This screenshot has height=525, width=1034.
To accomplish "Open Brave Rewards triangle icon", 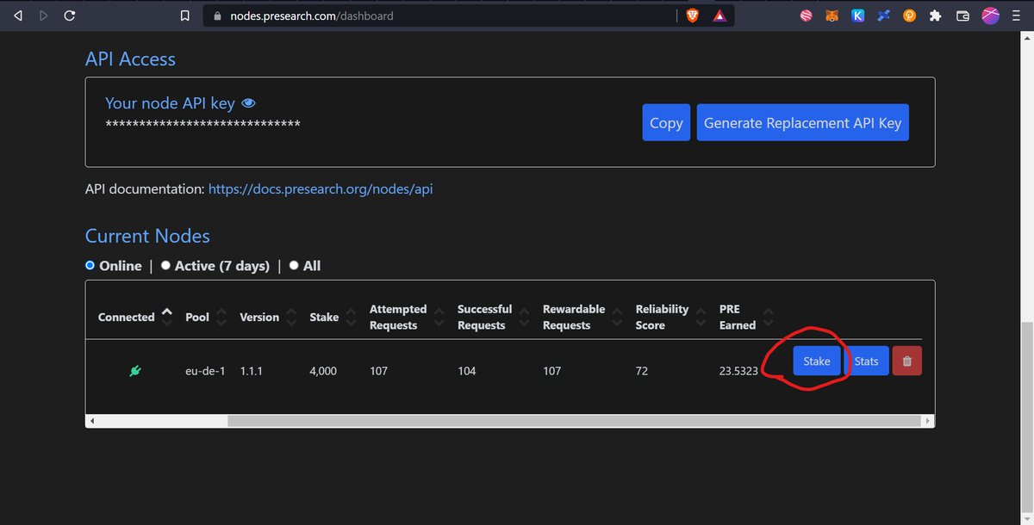I will pyautogui.click(x=719, y=15).
